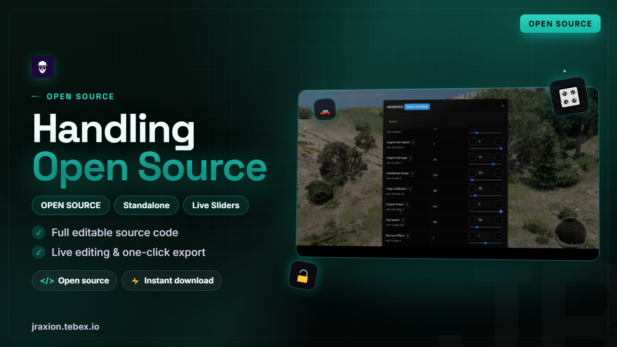The width and height of the screenshot is (617, 347).
Task: Click the Engine Power value box
Action: tap(485, 204)
